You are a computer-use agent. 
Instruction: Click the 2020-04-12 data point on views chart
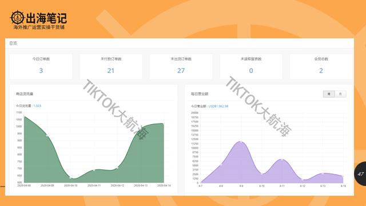click(x=117, y=168)
